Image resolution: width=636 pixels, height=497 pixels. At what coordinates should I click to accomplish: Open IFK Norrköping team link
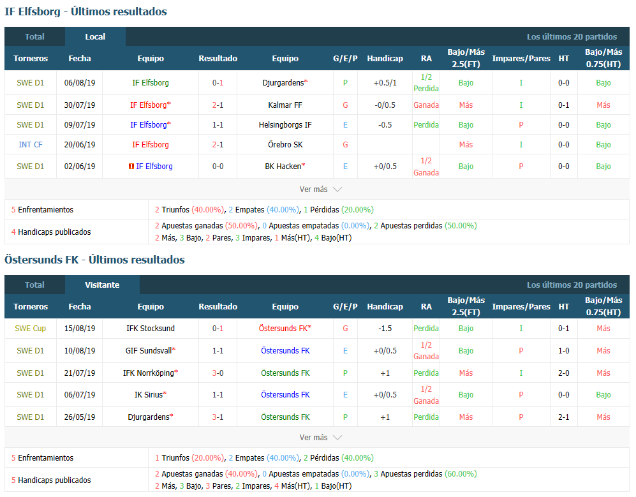(x=149, y=373)
